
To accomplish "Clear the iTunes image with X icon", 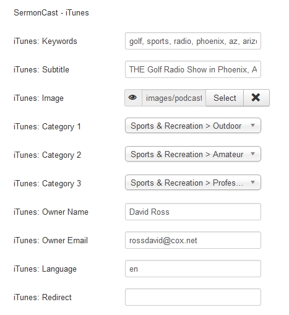I will tap(256, 98).
